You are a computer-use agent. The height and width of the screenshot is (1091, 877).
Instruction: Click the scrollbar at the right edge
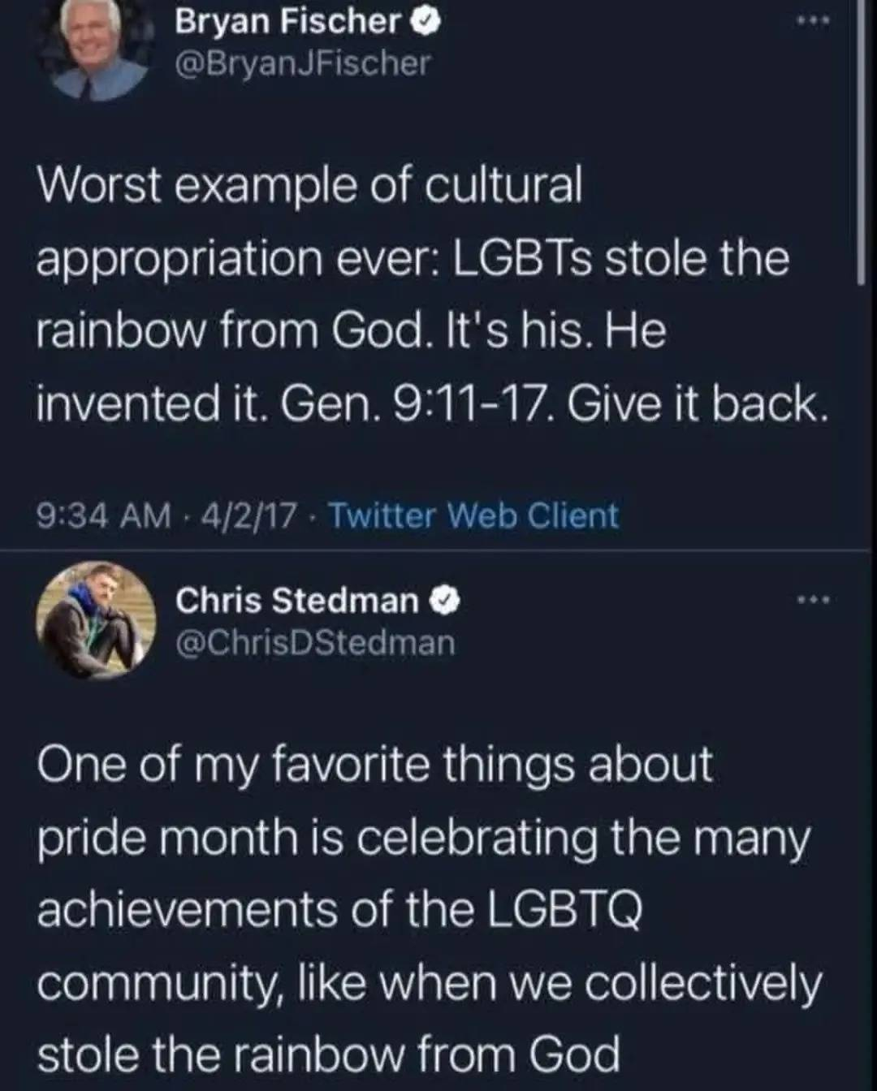click(861, 142)
